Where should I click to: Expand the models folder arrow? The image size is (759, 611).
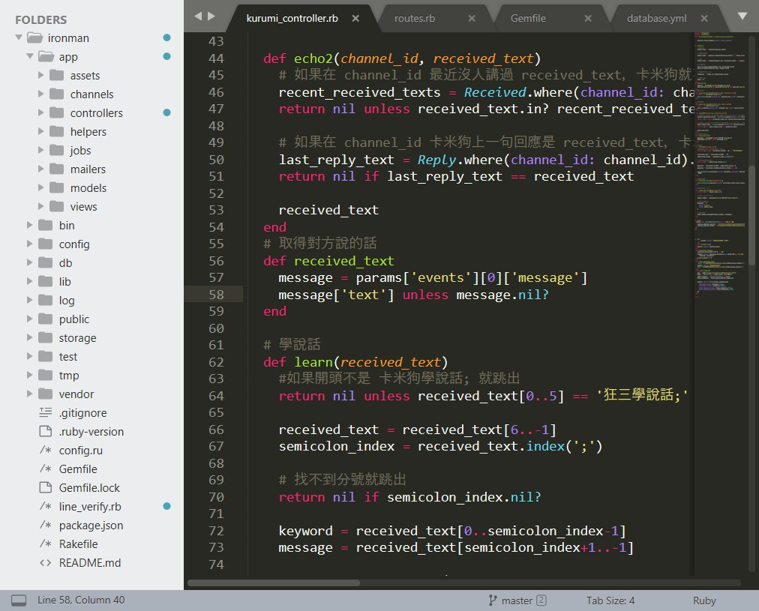tap(41, 187)
